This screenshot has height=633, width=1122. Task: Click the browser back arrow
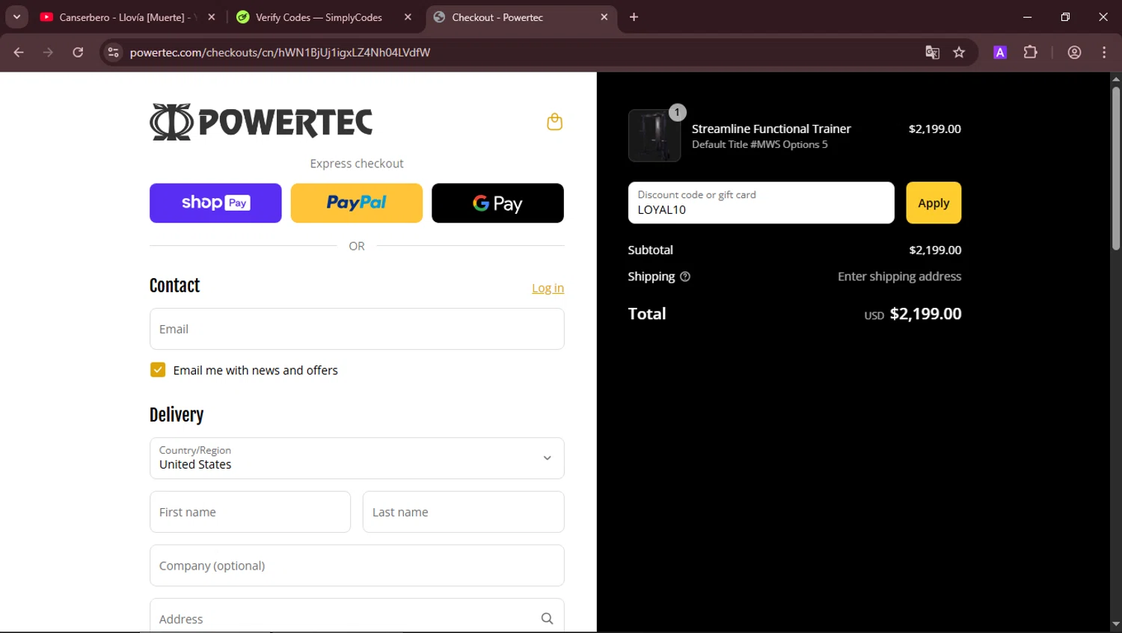point(19,52)
